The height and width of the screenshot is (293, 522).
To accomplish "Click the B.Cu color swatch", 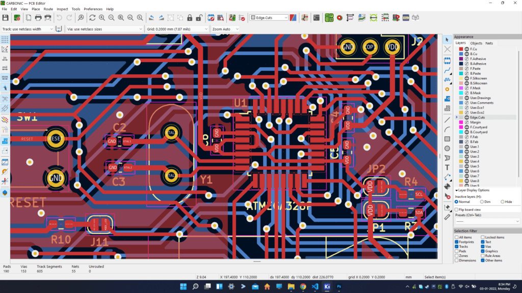I will (x=461, y=54).
